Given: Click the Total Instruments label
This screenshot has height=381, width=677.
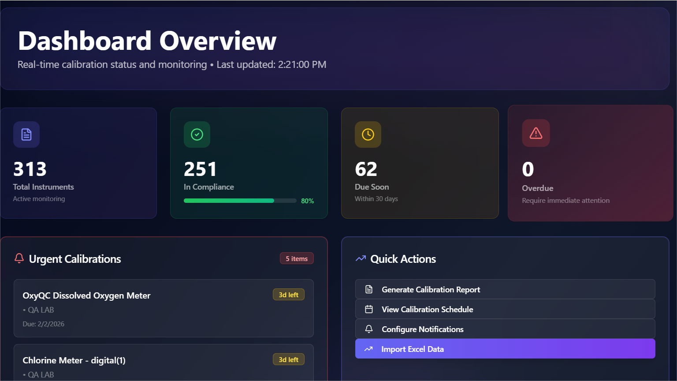Looking at the screenshot, I should coord(44,187).
